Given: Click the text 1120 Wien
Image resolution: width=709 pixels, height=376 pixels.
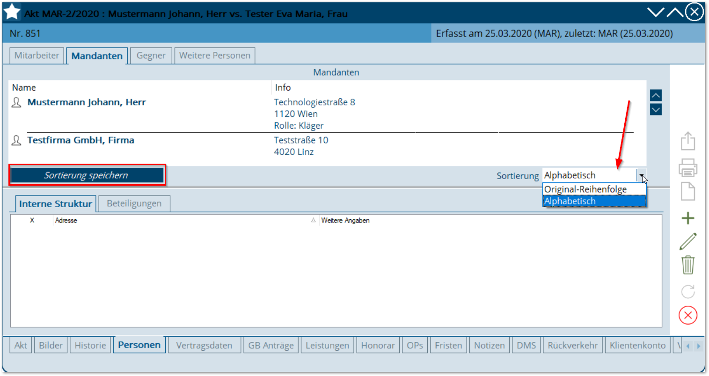Looking at the screenshot, I should point(296,114).
